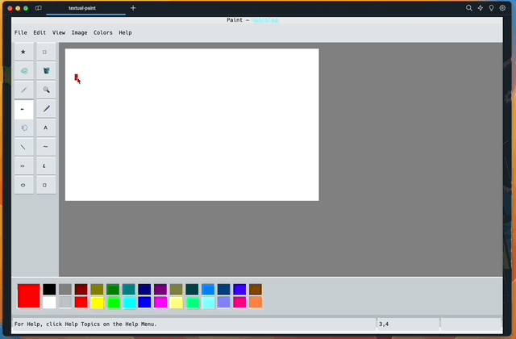Select the rectangular Select tool

tap(45, 52)
